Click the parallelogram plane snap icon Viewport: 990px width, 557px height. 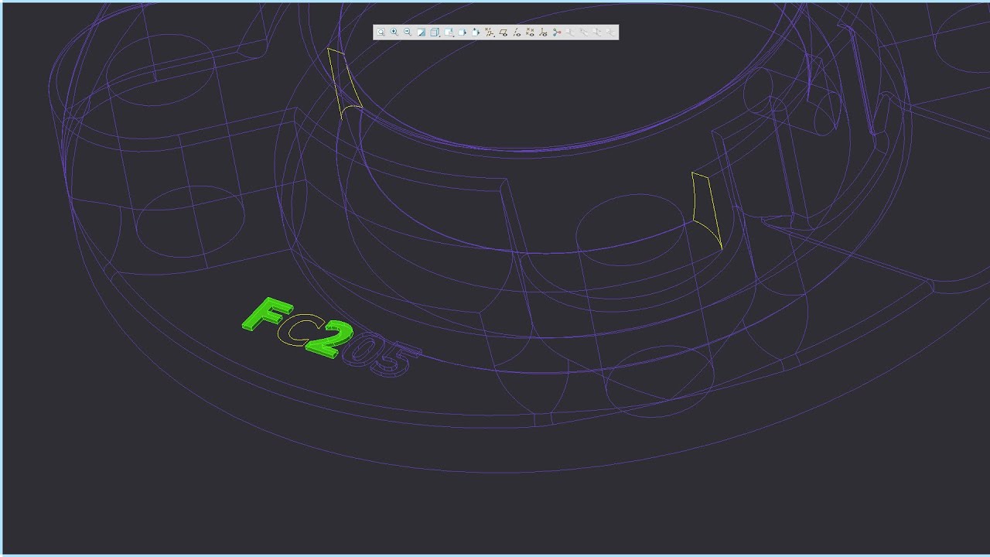point(503,32)
